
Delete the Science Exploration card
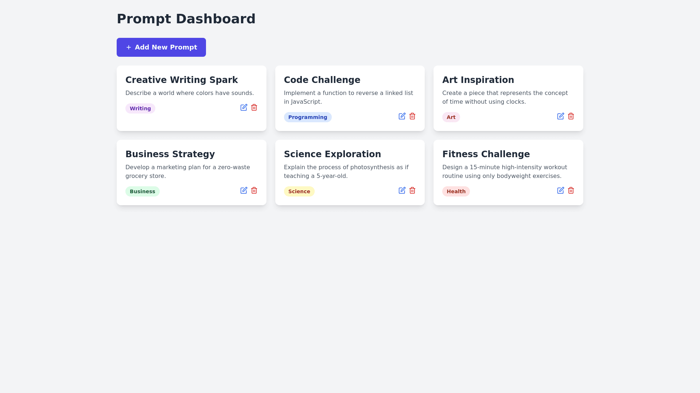click(x=412, y=190)
